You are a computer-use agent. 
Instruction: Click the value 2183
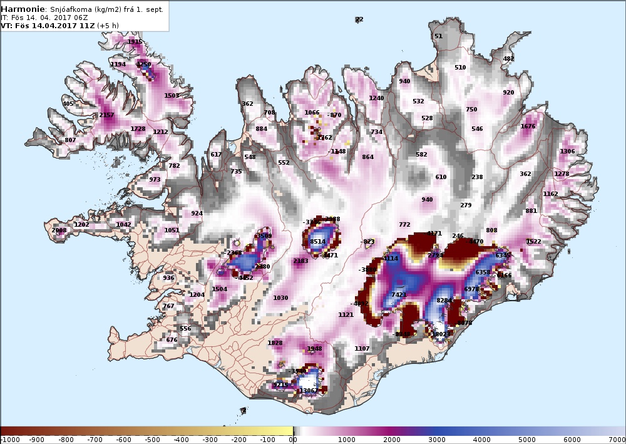(300, 261)
